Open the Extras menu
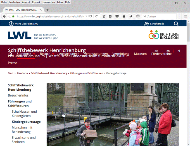This screenshot has height=146, width=190. coord(60,2)
